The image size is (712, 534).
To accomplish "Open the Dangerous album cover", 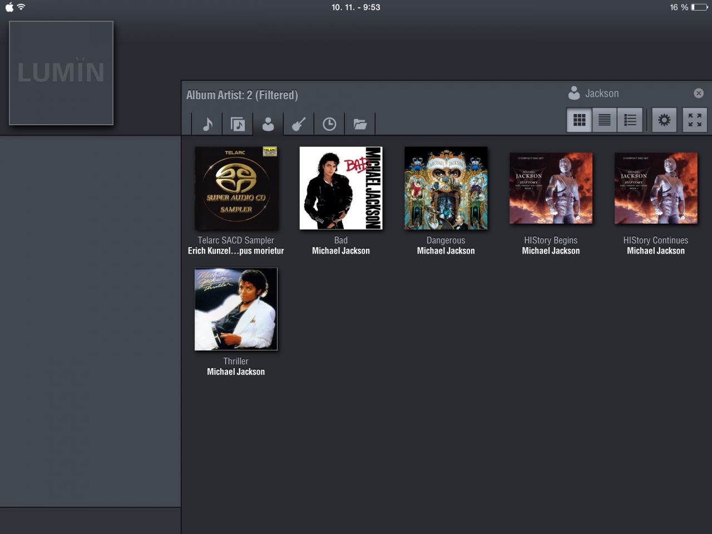I will pos(446,188).
